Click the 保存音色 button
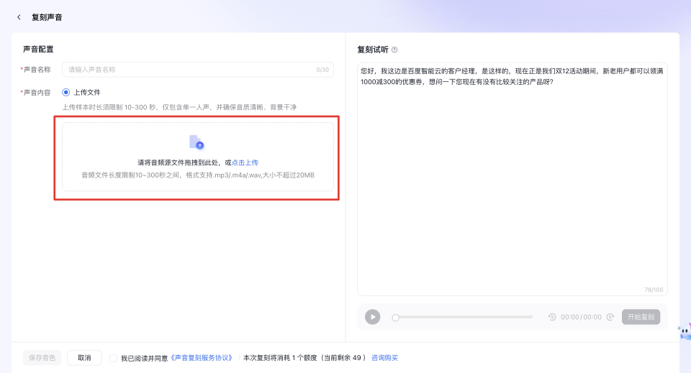 coord(42,358)
